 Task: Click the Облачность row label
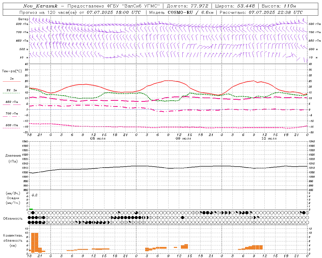point(13,219)
